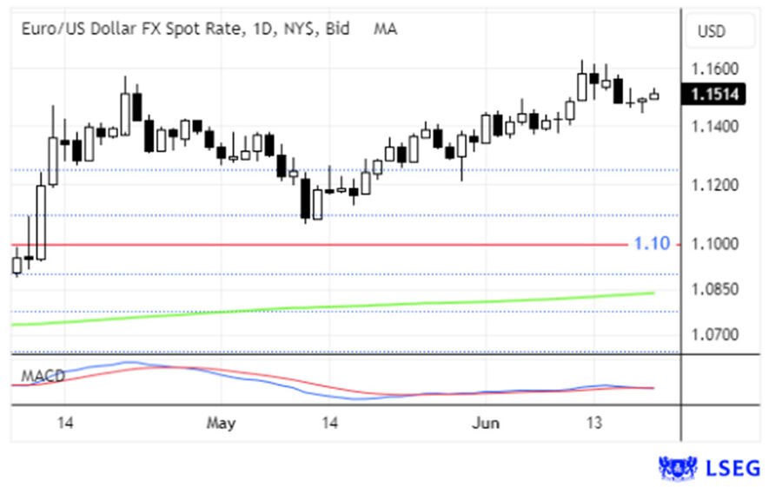The height and width of the screenshot is (487, 782).
Task: Click the LSEG logo
Action: coord(709,469)
